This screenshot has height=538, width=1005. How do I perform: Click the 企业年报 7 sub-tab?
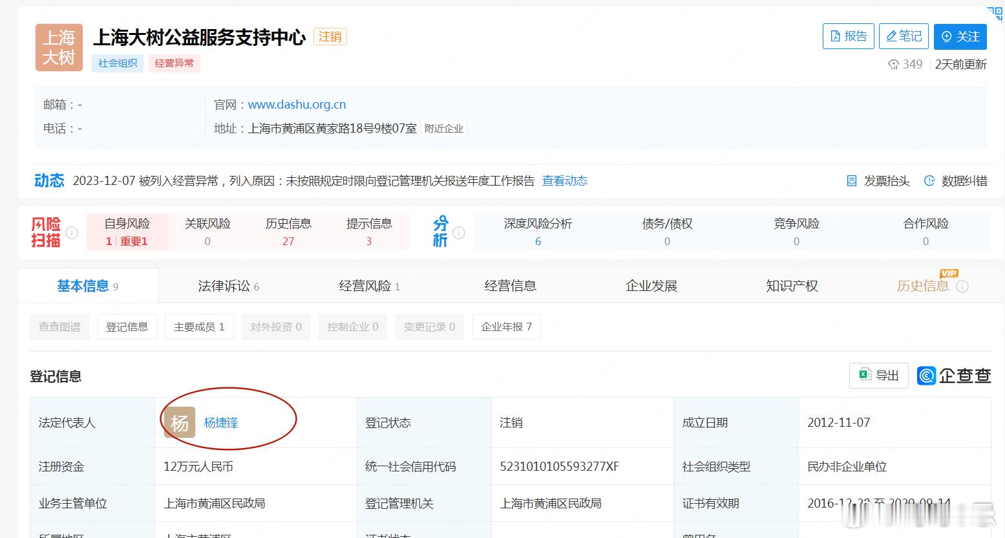[507, 327]
